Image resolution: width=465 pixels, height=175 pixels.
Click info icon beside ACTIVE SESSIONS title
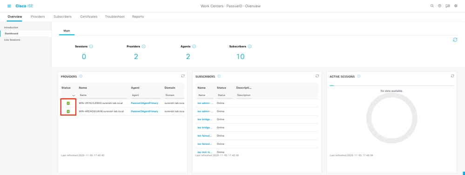359,76
